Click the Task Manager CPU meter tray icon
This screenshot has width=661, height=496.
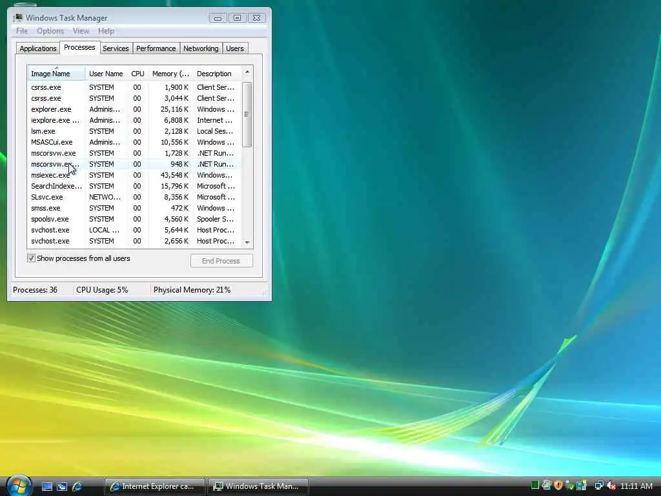coord(535,486)
